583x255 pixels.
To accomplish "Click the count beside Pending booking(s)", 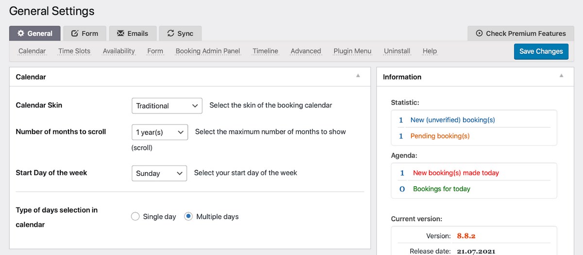I will point(401,136).
